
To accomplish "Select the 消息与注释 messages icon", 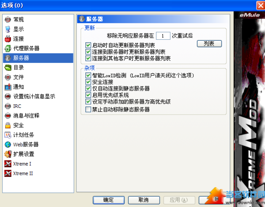I will coord(8,116).
